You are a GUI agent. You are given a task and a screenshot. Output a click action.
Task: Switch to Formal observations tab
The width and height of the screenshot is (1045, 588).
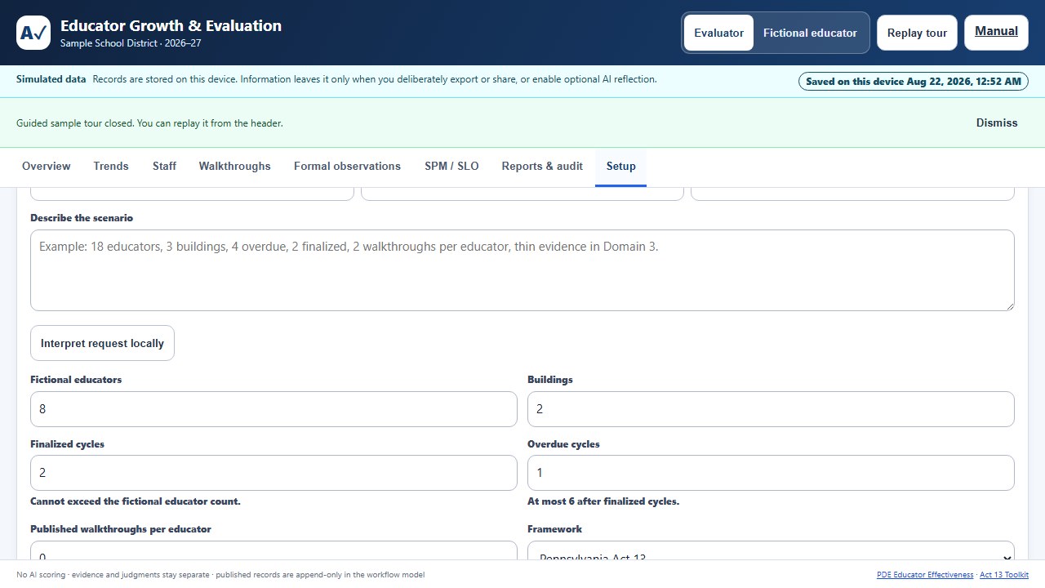(x=347, y=166)
